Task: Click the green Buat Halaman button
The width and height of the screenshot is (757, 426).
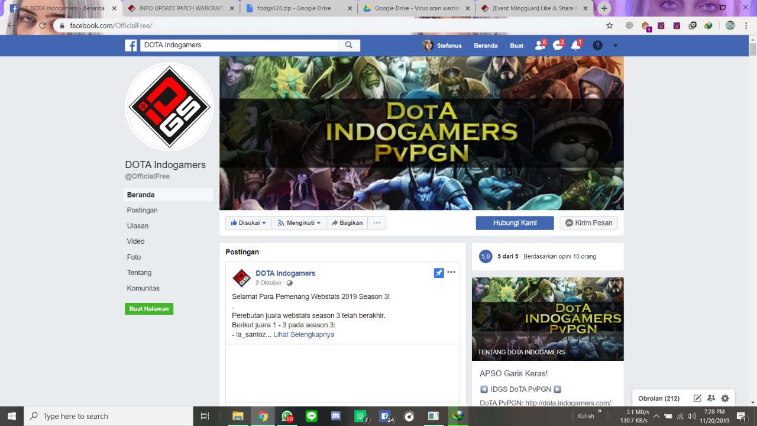Action: point(149,309)
